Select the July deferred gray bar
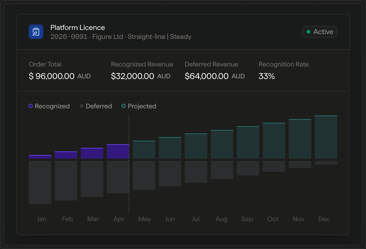 pyautogui.click(x=196, y=172)
